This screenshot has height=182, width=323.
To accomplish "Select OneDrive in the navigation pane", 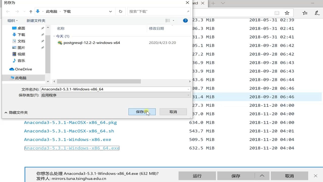I will pos(23,69).
